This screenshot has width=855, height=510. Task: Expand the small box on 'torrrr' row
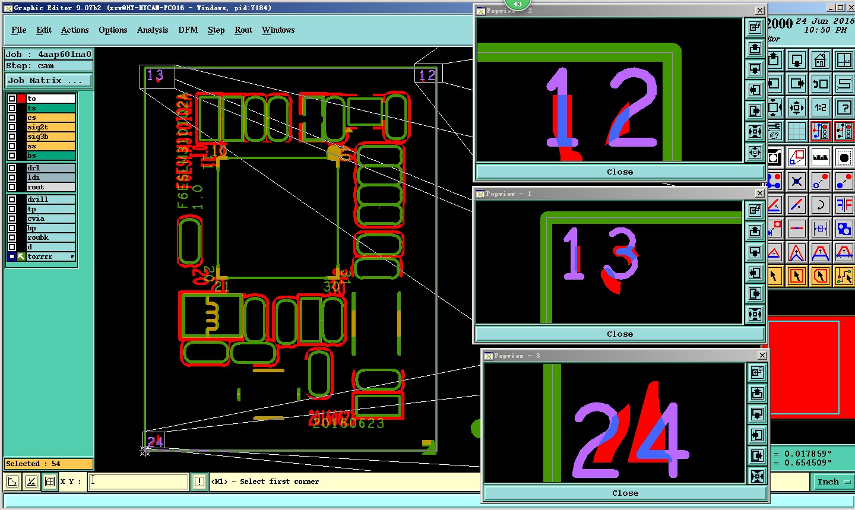click(x=72, y=257)
